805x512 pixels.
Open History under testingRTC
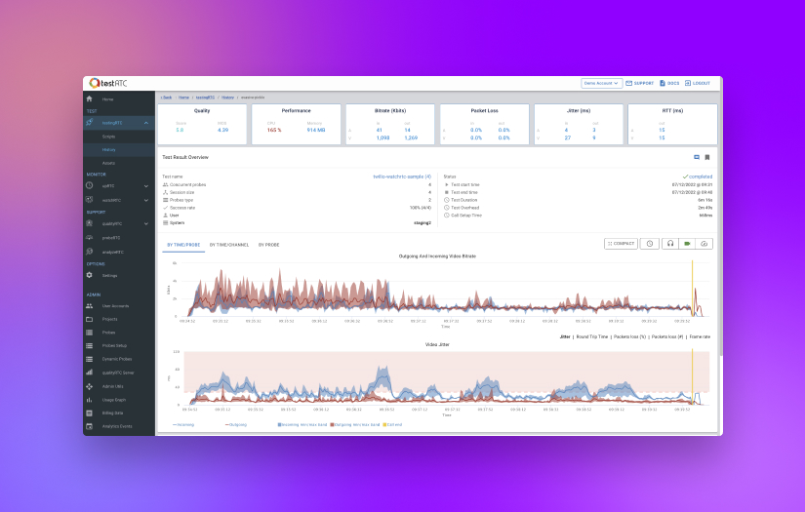pyautogui.click(x=108, y=150)
